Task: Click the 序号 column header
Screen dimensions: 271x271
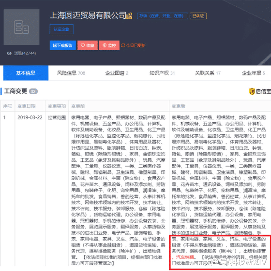Action: (x=8, y=106)
